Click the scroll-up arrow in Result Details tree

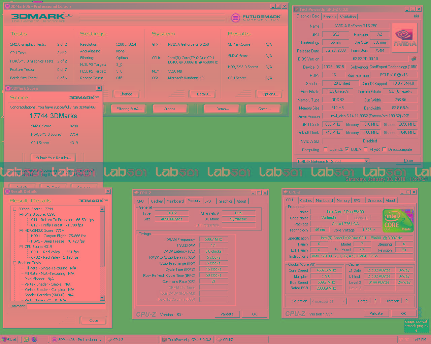[102, 209]
